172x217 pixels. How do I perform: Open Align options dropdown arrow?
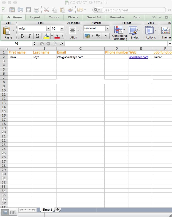point(78,30)
